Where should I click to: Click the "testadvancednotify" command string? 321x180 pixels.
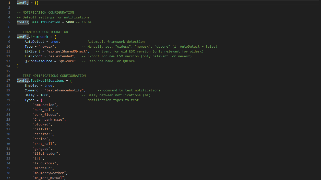coord(65,90)
